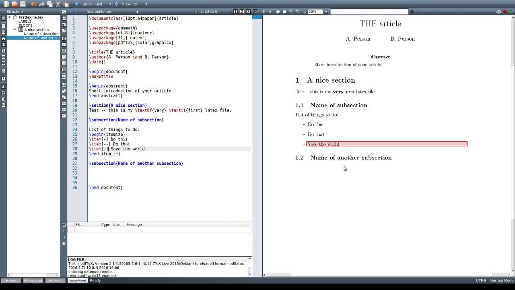
Task: Open a file with the folder icon
Action: 14,4
